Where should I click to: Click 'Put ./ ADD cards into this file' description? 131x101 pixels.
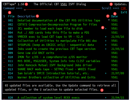coord(53,33)
